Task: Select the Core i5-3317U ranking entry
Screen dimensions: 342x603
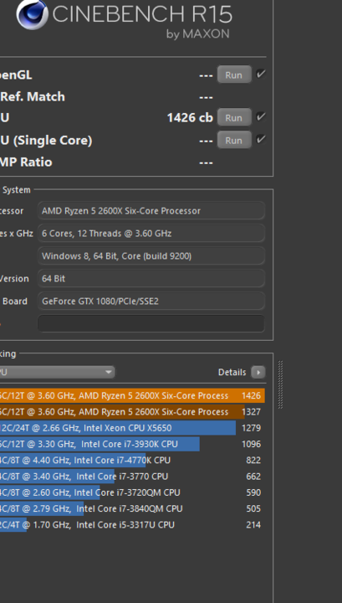Action: pos(132,525)
